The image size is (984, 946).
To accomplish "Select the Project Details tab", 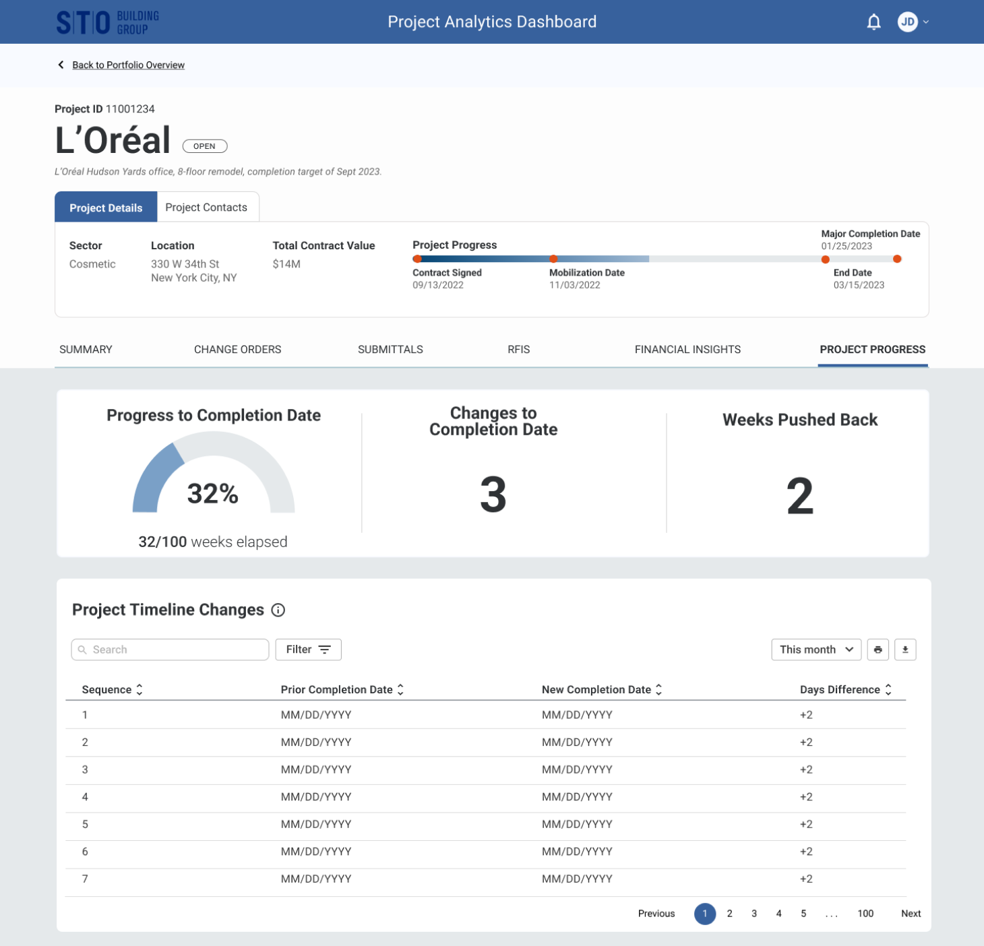I will (106, 208).
